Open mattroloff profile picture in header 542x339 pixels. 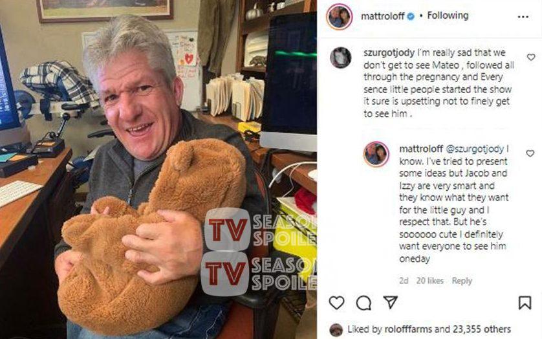(339, 17)
